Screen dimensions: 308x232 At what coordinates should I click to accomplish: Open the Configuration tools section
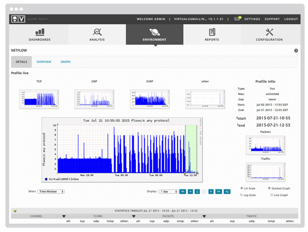coord(269,35)
